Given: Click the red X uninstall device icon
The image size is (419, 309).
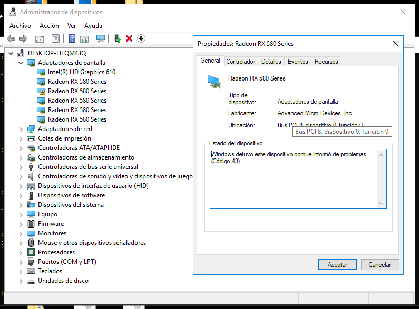Looking at the screenshot, I should tap(129, 39).
